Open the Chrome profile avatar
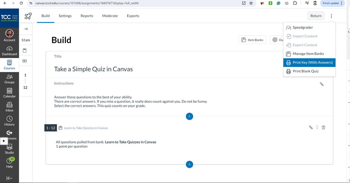 coord(315,3)
